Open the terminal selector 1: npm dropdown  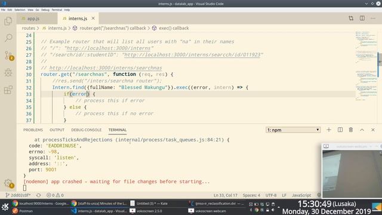pyautogui.click(x=293, y=130)
